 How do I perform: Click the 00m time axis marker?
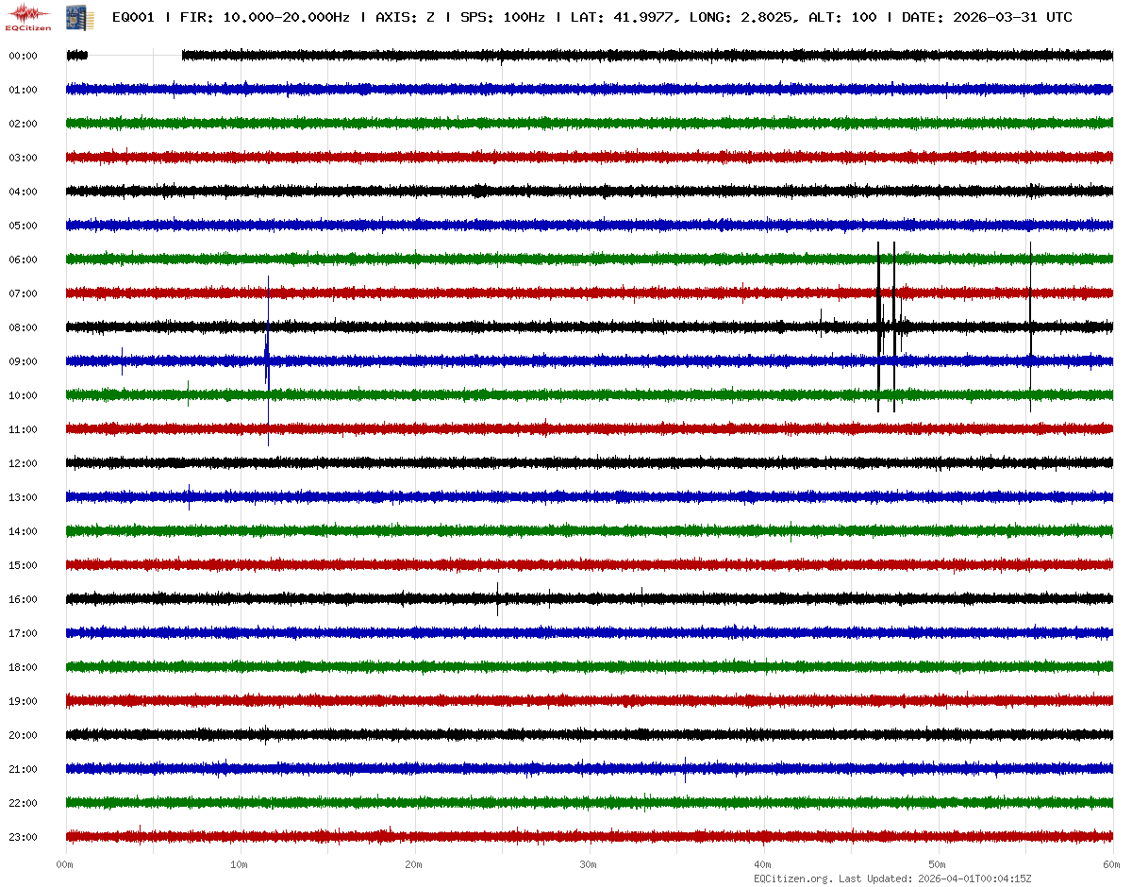tap(65, 864)
